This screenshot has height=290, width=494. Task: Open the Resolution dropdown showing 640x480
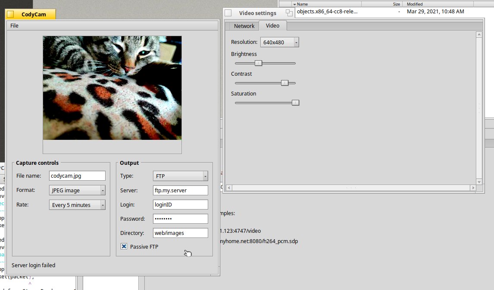coord(279,42)
